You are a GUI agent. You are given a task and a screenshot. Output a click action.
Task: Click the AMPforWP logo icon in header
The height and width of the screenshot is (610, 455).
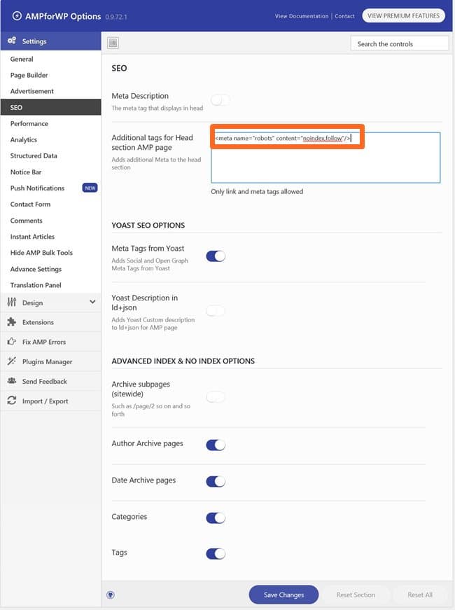pyautogui.click(x=17, y=15)
